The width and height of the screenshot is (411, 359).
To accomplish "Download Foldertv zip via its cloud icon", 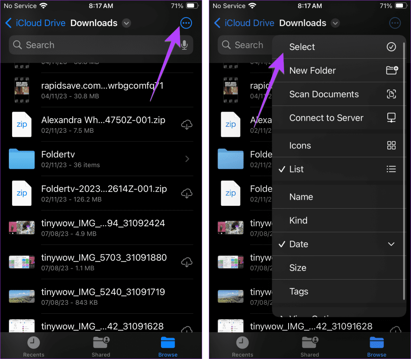I will 187,193.
